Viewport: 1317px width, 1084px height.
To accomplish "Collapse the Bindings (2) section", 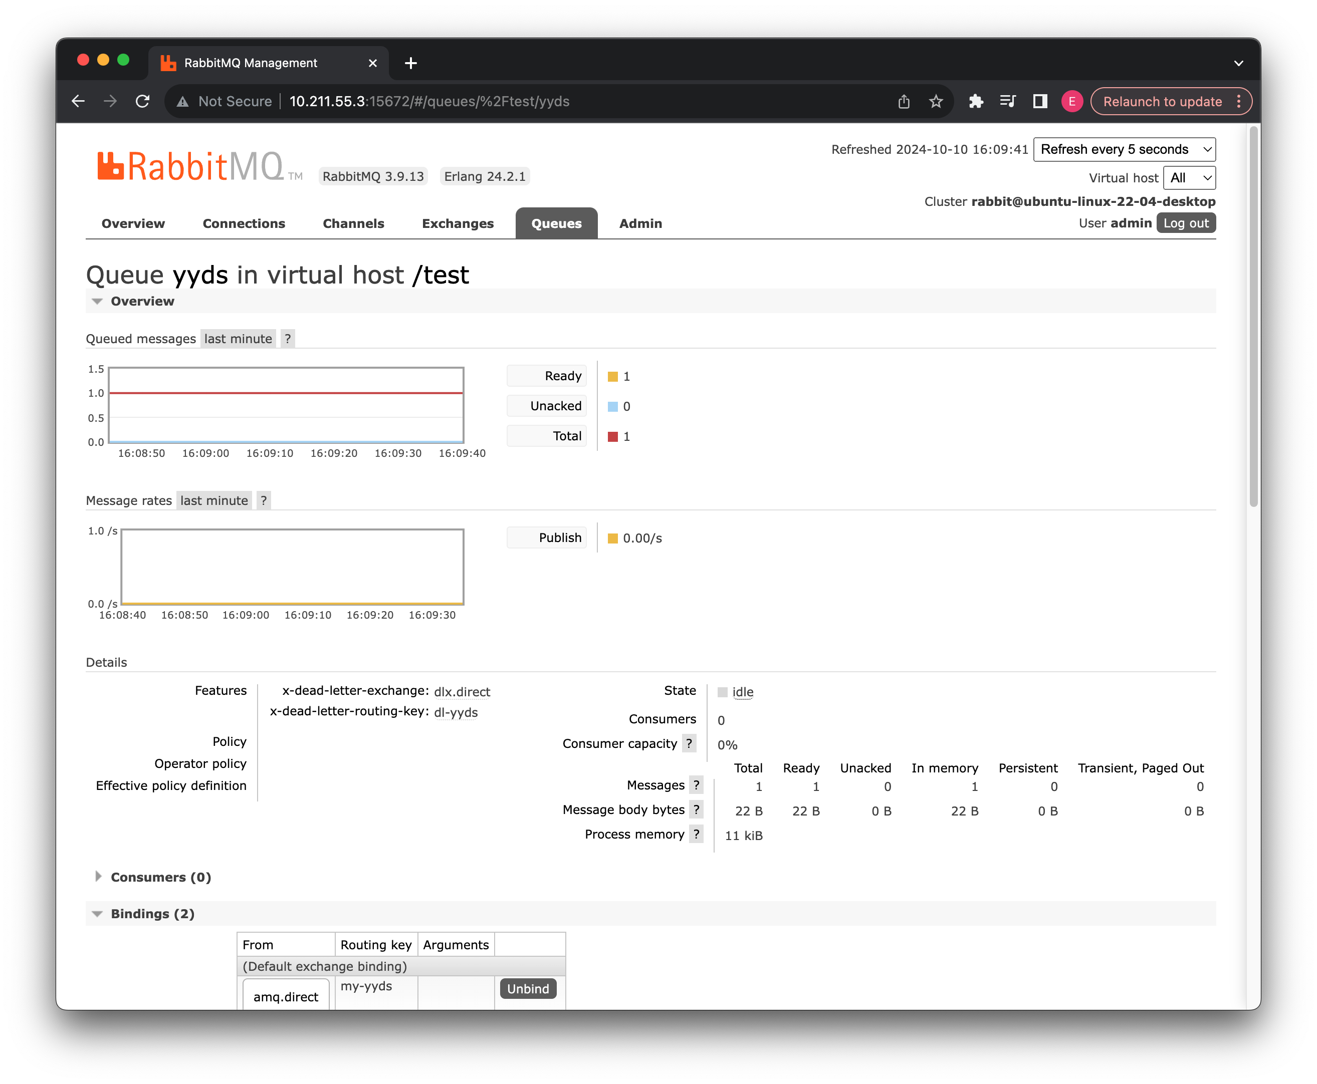I will click(152, 914).
